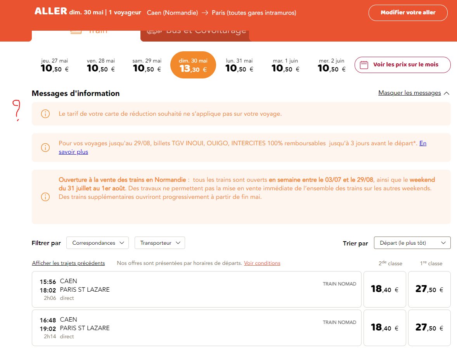Select the 16:48 Caen to Paris train
Screen dimensions: 457x348
pyautogui.click(x=196, y=328)
